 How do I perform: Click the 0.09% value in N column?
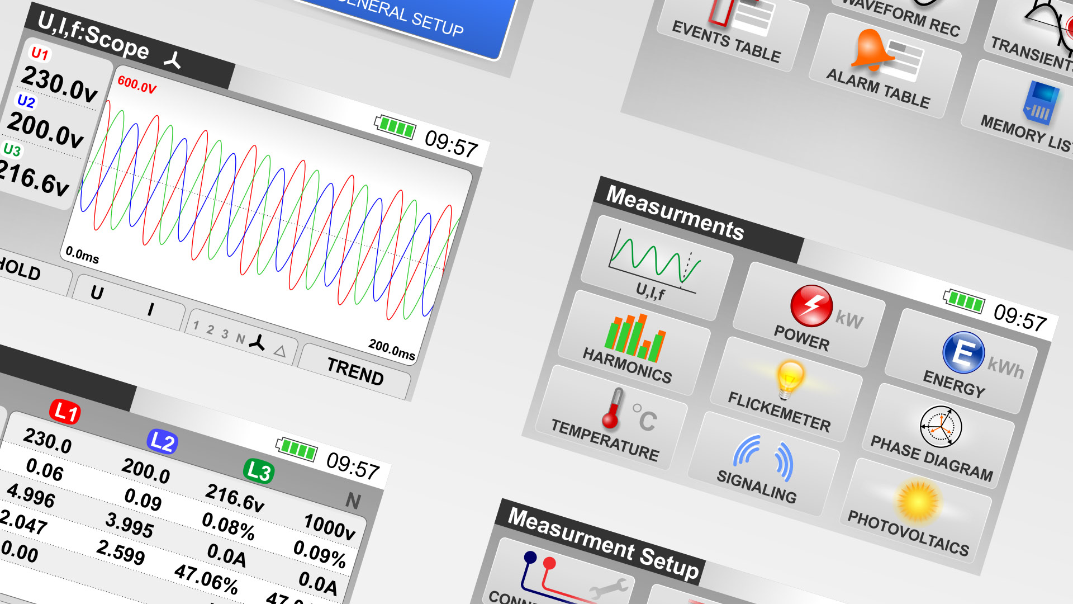320,553
